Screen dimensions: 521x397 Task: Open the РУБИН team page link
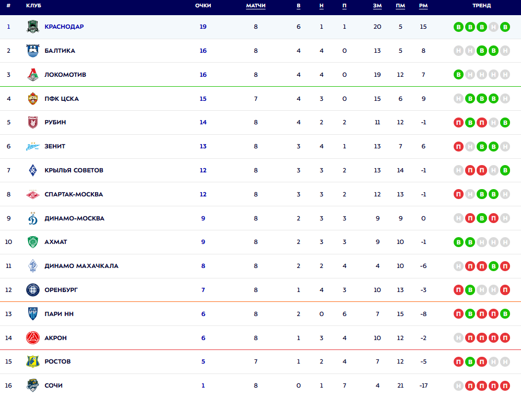tap(55, 122)
